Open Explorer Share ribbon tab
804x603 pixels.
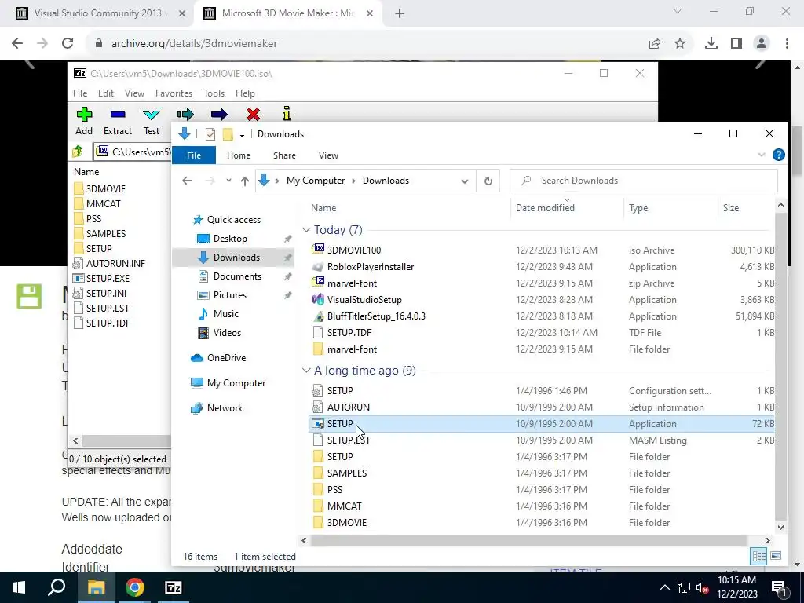pos(284,155)
